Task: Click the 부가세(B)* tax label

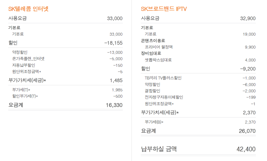Action: pos(154,122)
